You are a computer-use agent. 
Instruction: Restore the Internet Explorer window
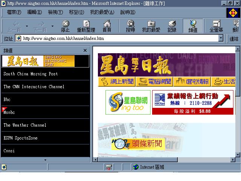click(x=230, y=3)
